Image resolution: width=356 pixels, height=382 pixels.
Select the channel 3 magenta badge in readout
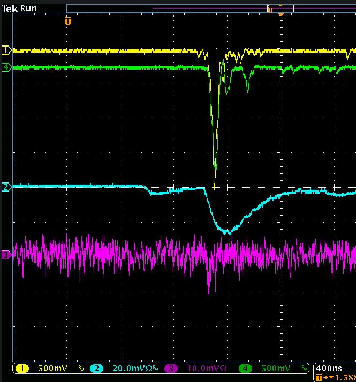171,369
